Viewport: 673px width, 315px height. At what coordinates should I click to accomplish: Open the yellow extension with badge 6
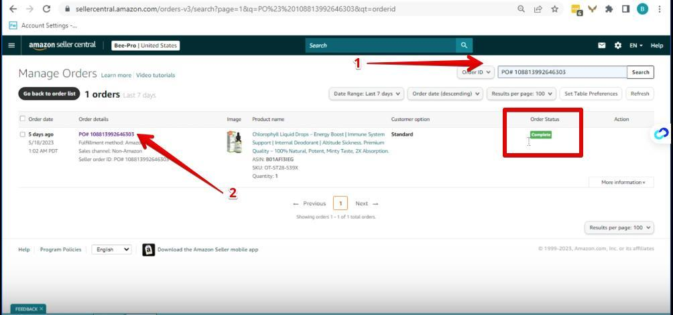click(577, 9)
